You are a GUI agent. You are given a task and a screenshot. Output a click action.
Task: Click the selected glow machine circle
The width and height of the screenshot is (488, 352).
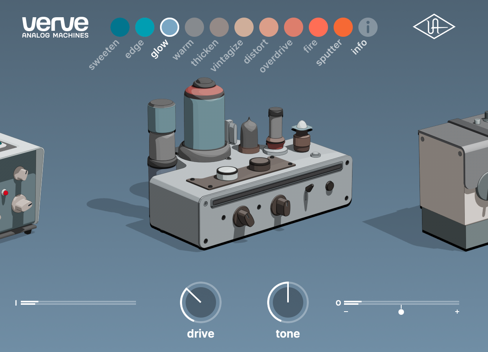[x=170, y=27]
